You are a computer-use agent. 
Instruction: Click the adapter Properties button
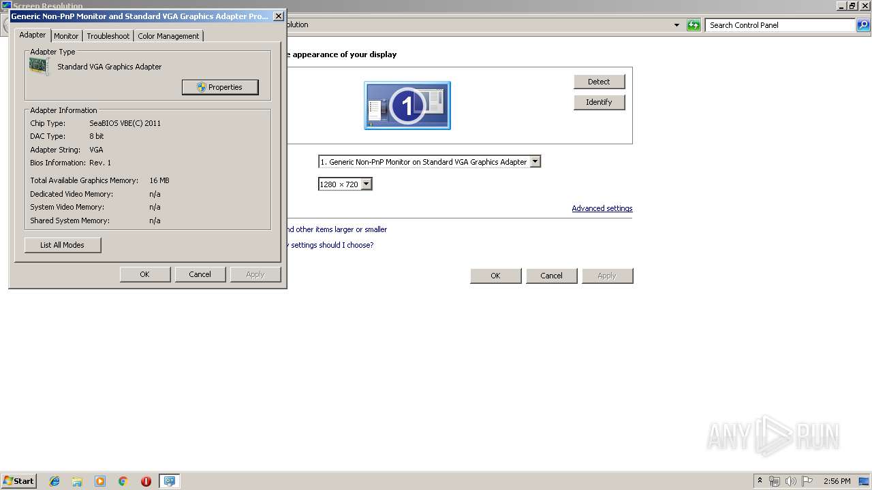click(x=220, y=87)
